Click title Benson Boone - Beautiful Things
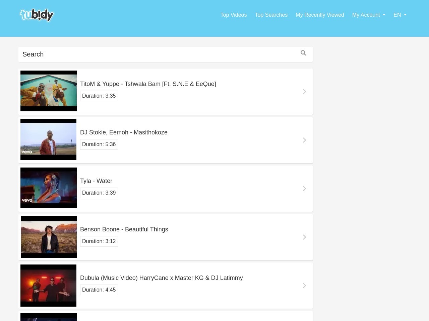This screenshot has width=429, height=321. (124, 229)
